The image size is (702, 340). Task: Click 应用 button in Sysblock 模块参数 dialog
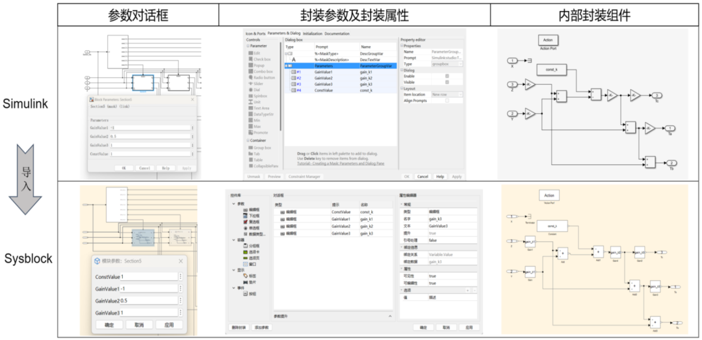tap(169, 325)
